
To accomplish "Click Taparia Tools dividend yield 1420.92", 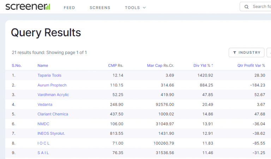I will pos(205,75).
